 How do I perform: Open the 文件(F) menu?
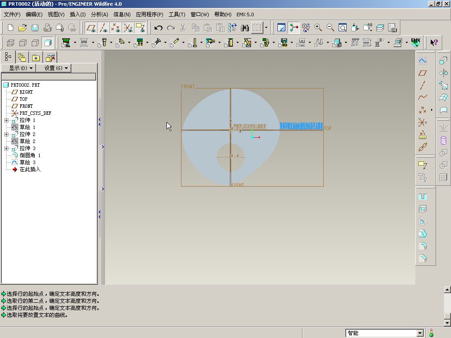click(x=12, y=15)
